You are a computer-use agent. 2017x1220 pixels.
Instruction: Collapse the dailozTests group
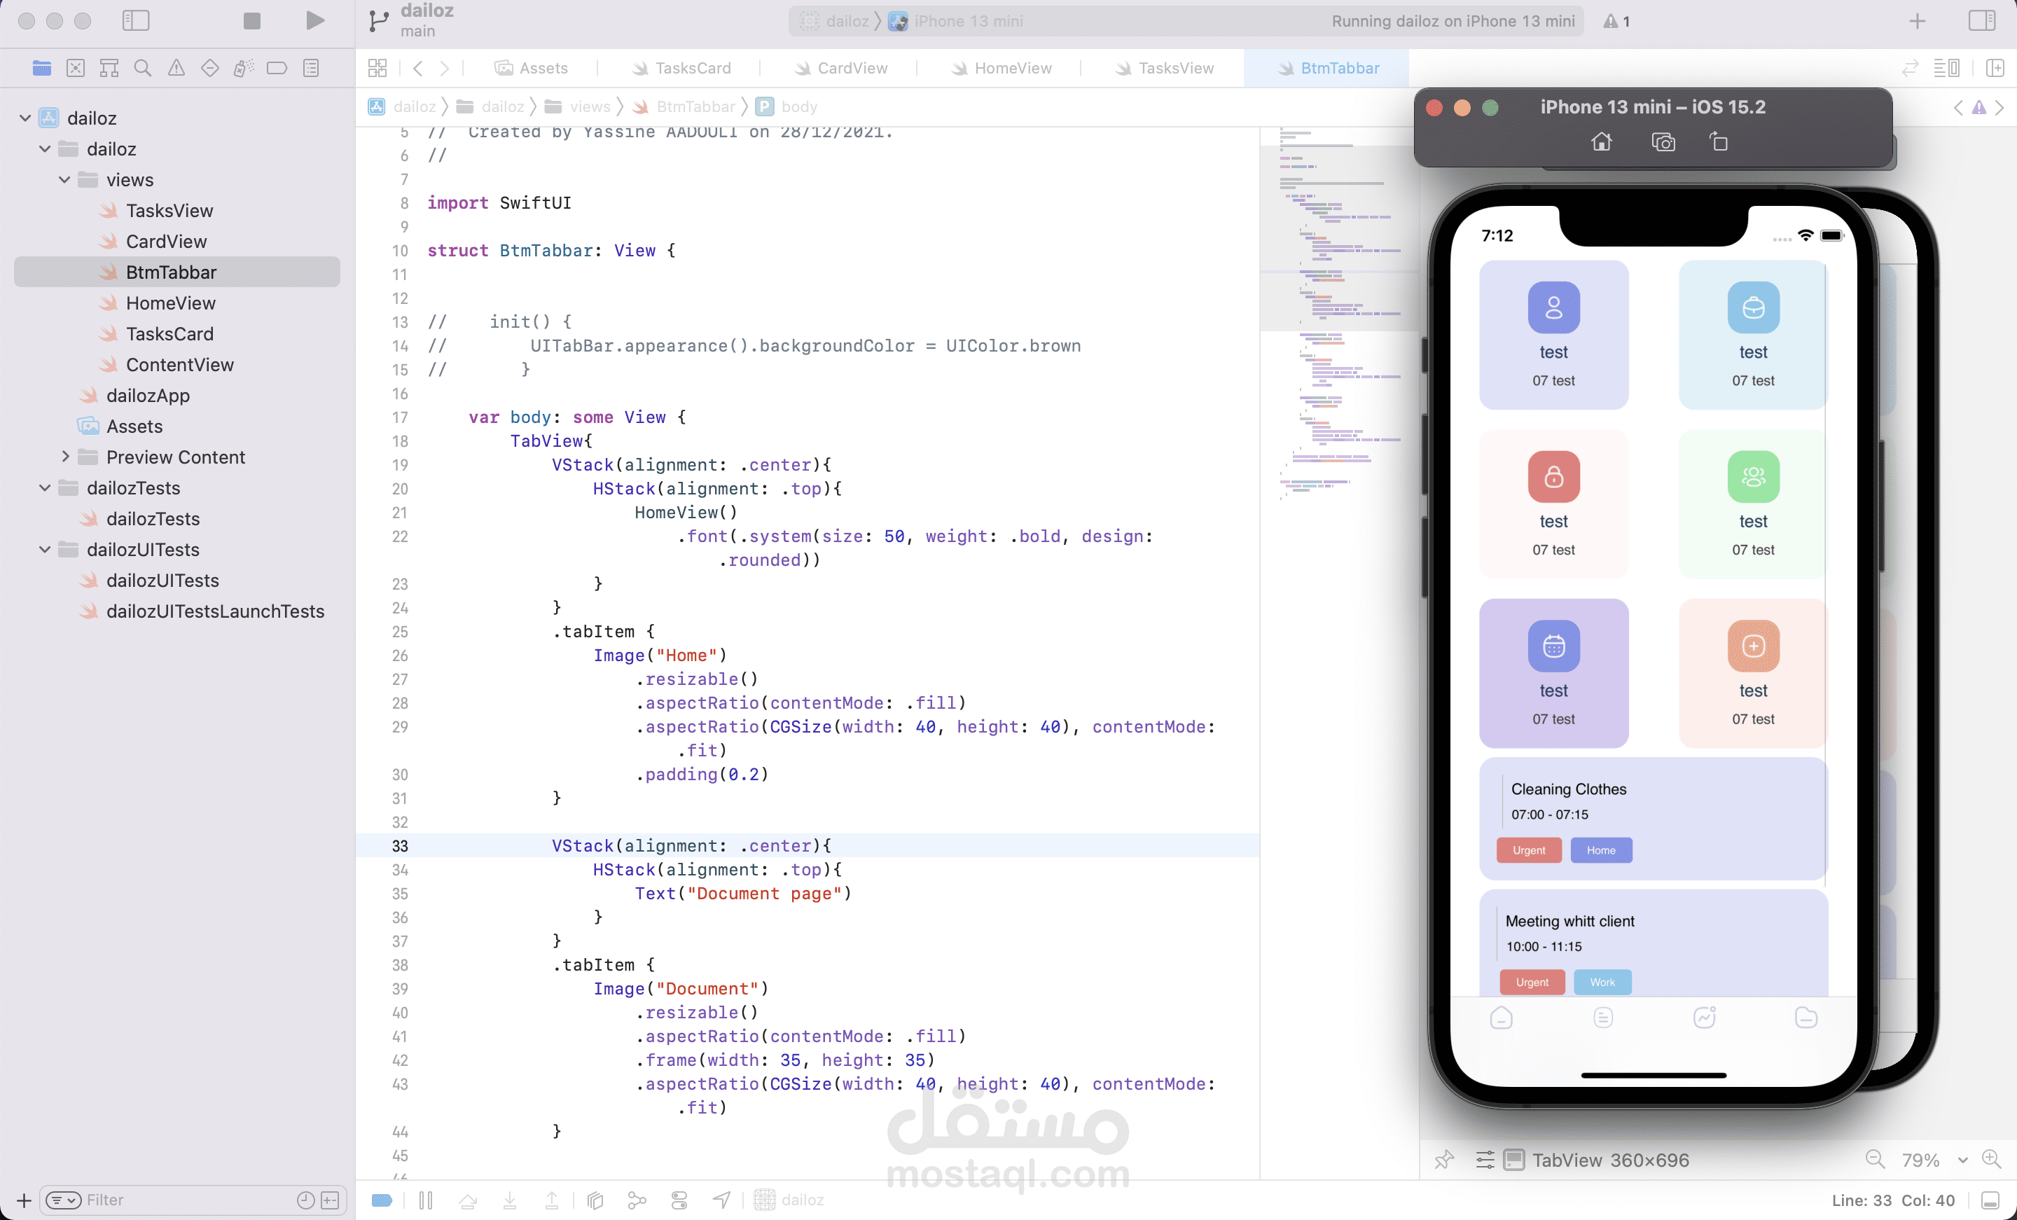[x=45, y=488]
